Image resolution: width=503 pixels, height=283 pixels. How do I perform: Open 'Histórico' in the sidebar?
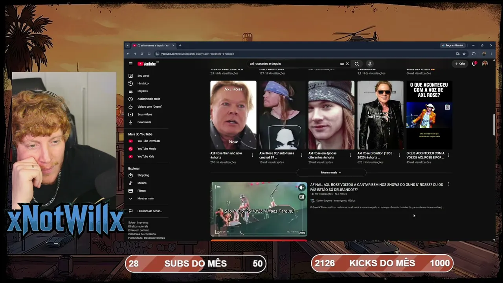tap(143, 83)
